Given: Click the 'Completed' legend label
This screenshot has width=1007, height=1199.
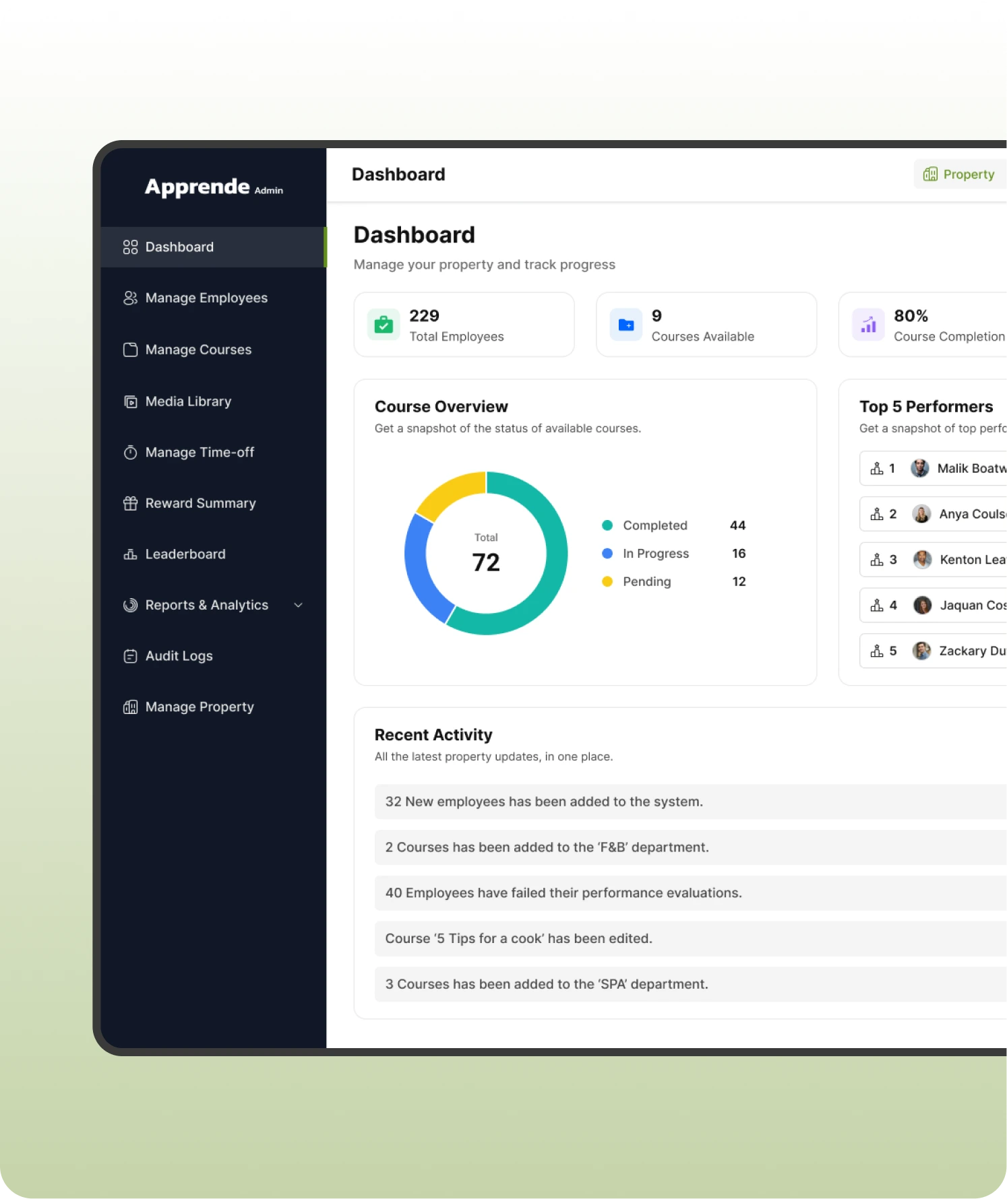Looking at the screenshot, I should [655, 525].
